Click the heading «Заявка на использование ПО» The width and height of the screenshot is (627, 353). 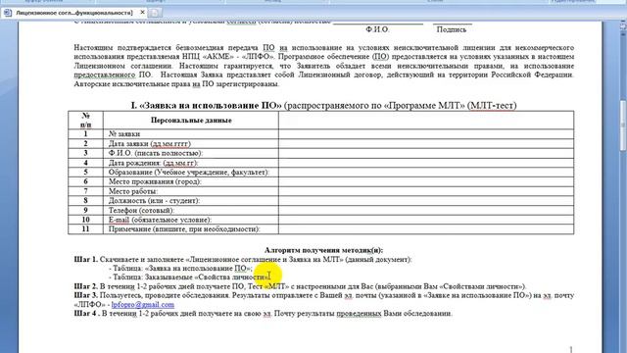211,105
